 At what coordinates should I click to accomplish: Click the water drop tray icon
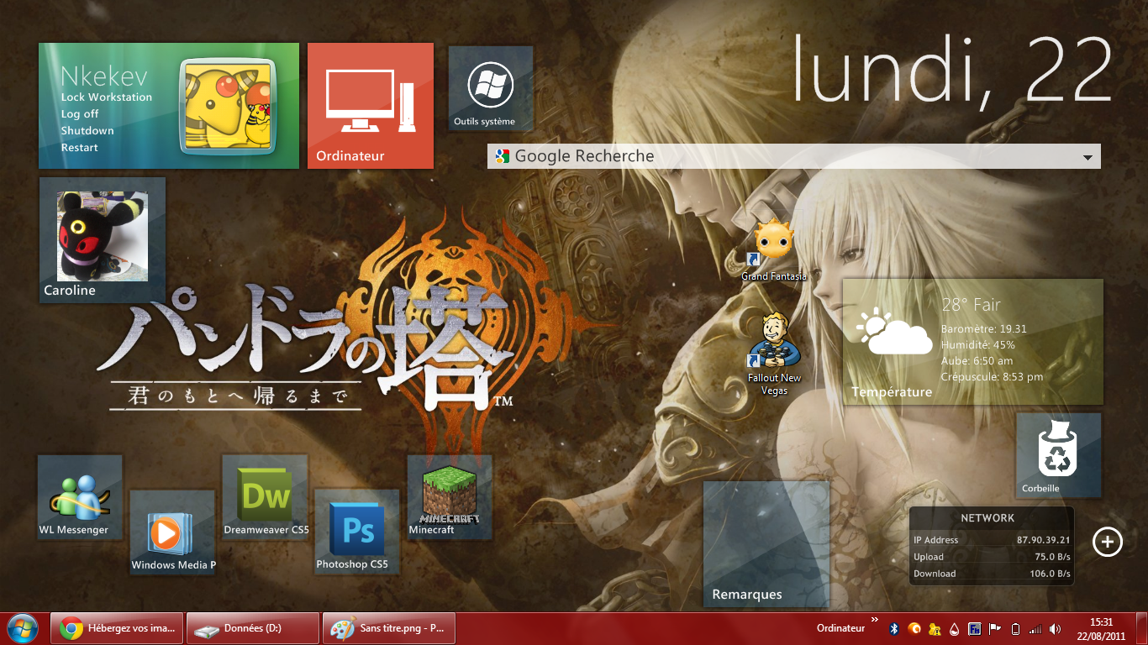tap(955, 629)
